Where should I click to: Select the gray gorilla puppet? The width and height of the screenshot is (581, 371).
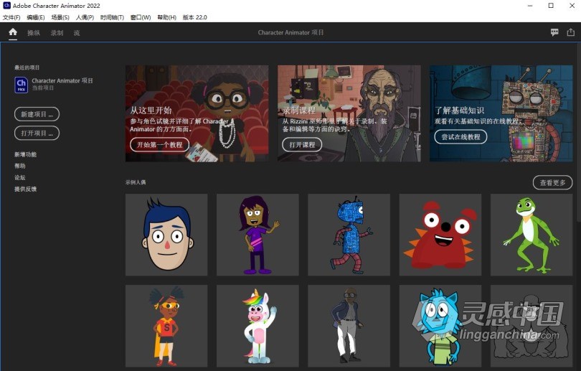[532, 326]
